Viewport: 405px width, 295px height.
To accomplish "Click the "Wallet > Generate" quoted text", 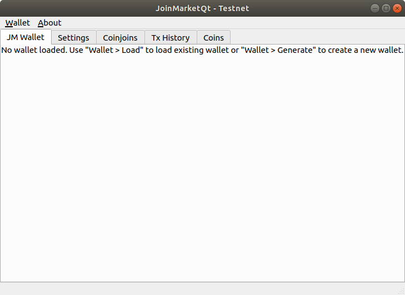I will (278, 50).
